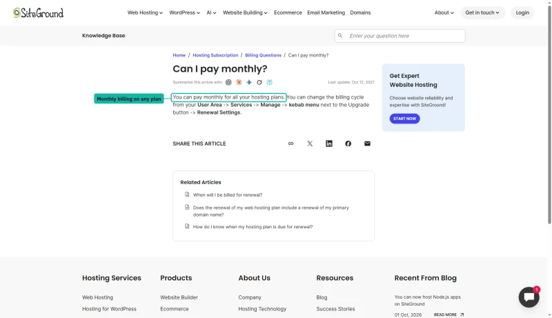The width and height of the screenshot is (552, 318).
Task: Summarize article with Perplexity icon
Action: click(x=269, y=82)
